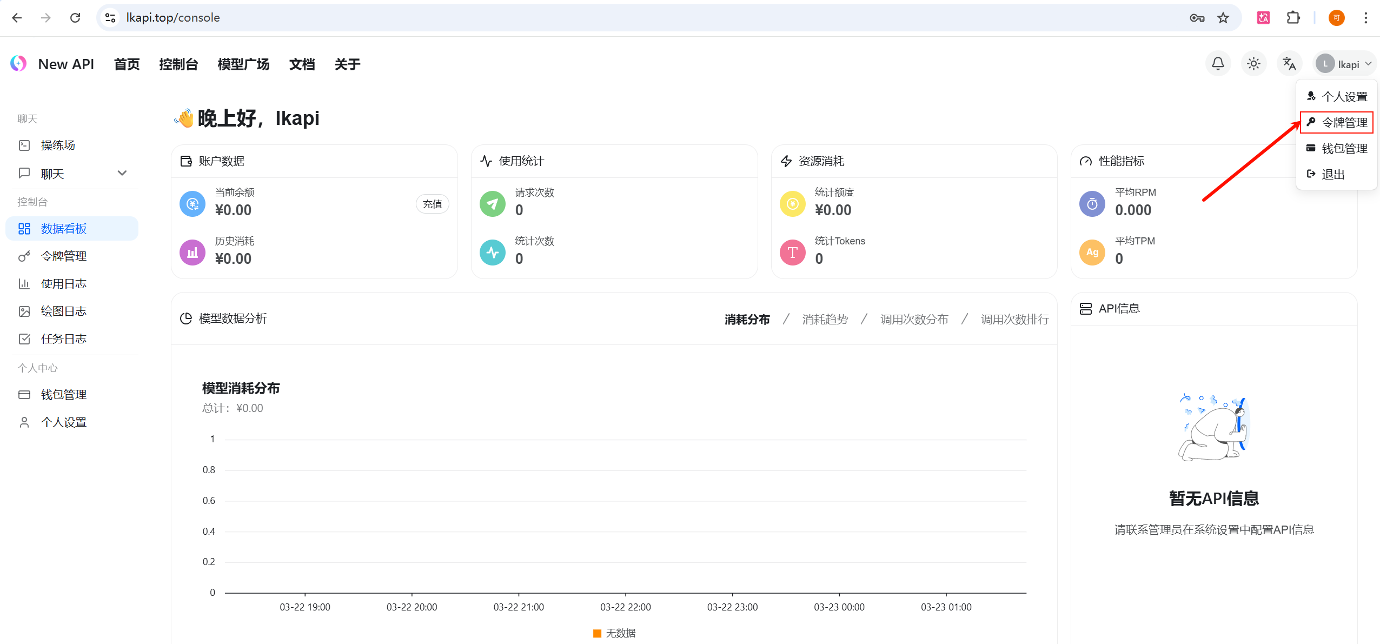Viewport: 1380px width, 644px height.
Task: Click the orange 无数据 legend swatch
Action: (x=597, y=633)
